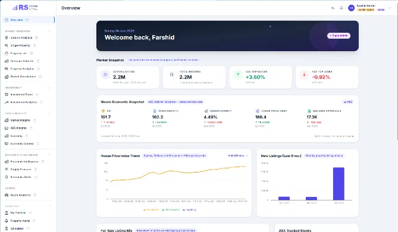Click the +3.50% ASX top gainer value
The image size is (398, 232).
(255, 77)
